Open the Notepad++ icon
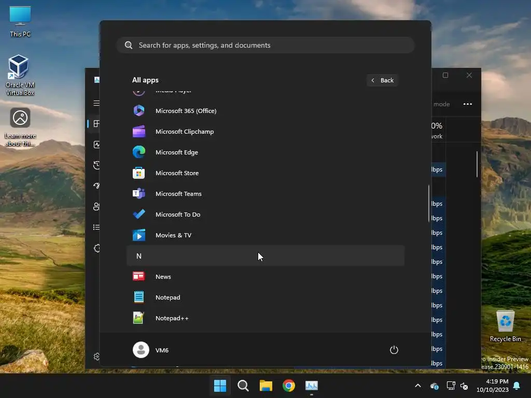 click(x=139, y=318)
